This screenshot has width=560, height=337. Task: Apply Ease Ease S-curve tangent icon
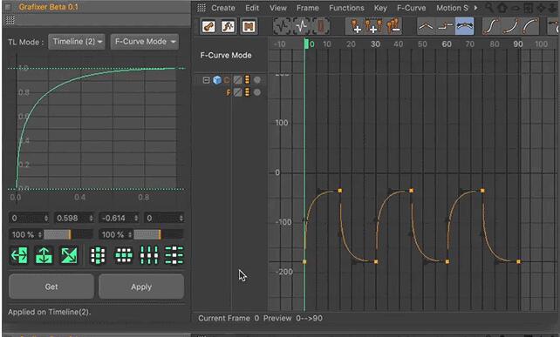point(491,26)
